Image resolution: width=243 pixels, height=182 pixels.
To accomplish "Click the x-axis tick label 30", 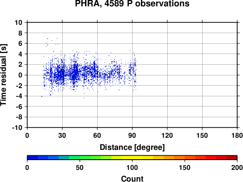I will 62,135.
